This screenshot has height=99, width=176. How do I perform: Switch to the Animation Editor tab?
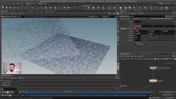point(12,11)
